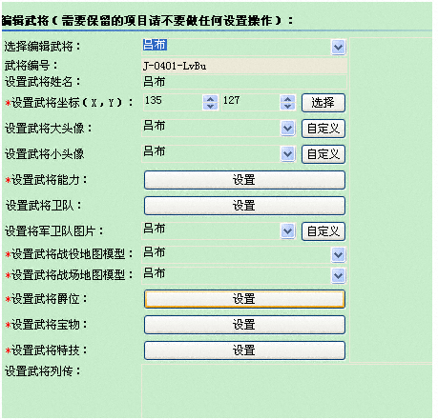The image size is (438, 420).
Task: Decrease the Y coordinate with the down arrow
Action: (x=288, y=107)
